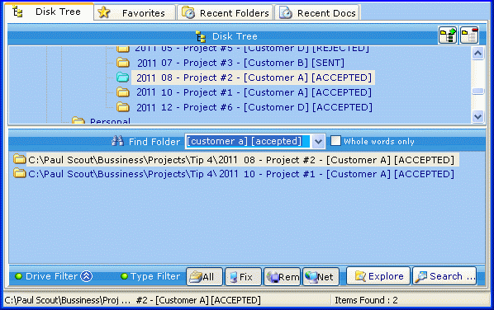The width and height of the screenshot is (494, 310).
Task: Click the status bar folder path text
Action: pyautogui.click(x=133, y=300)
